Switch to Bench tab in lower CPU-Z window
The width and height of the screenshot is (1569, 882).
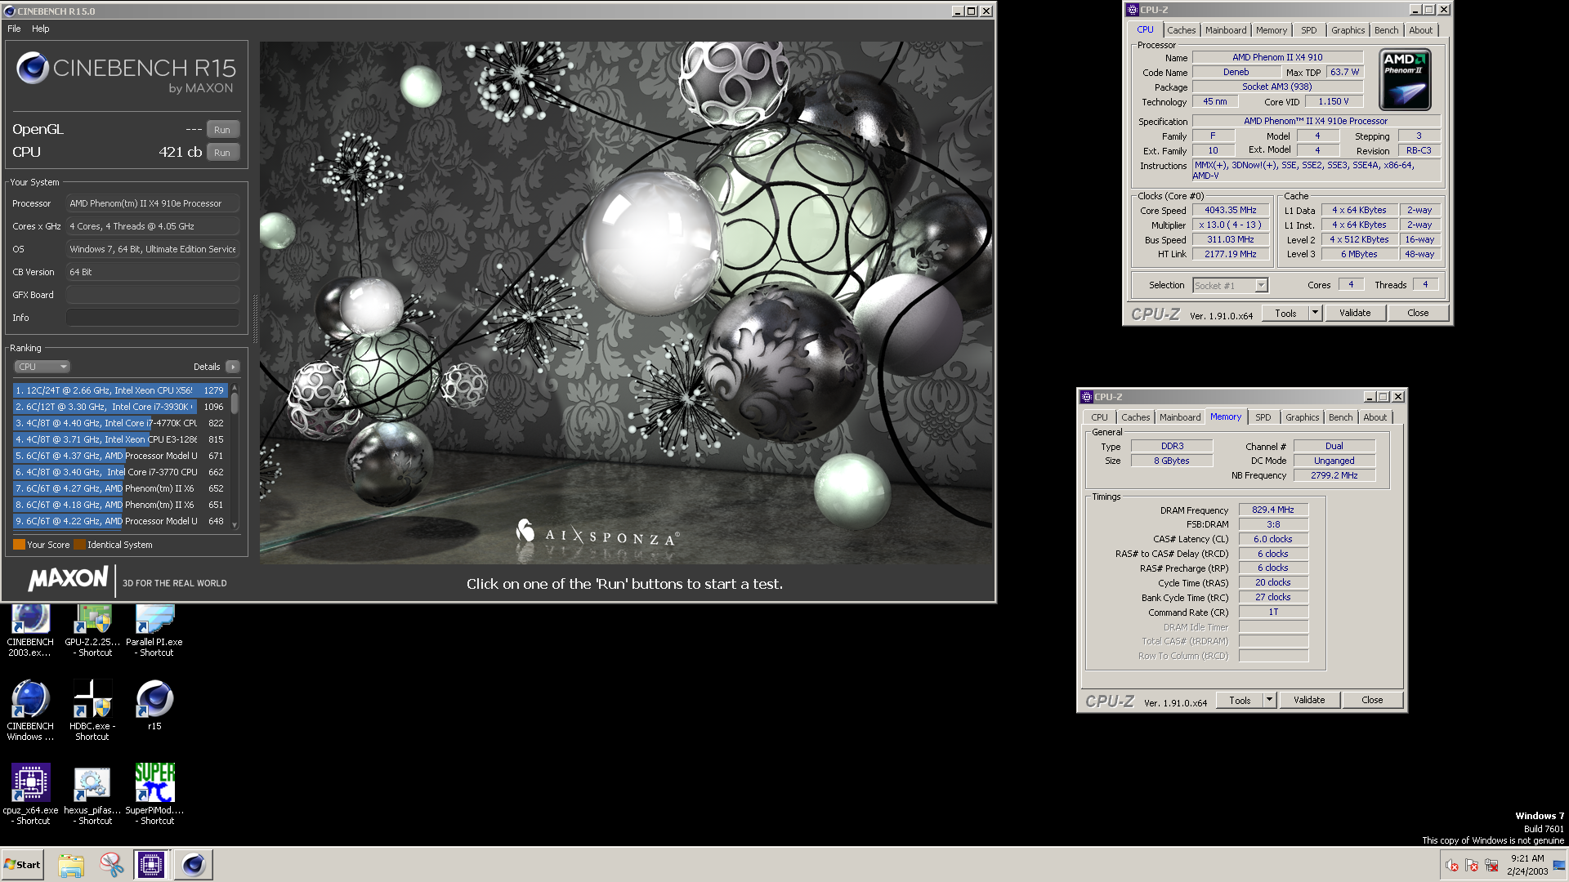[x=1340, y=417]
